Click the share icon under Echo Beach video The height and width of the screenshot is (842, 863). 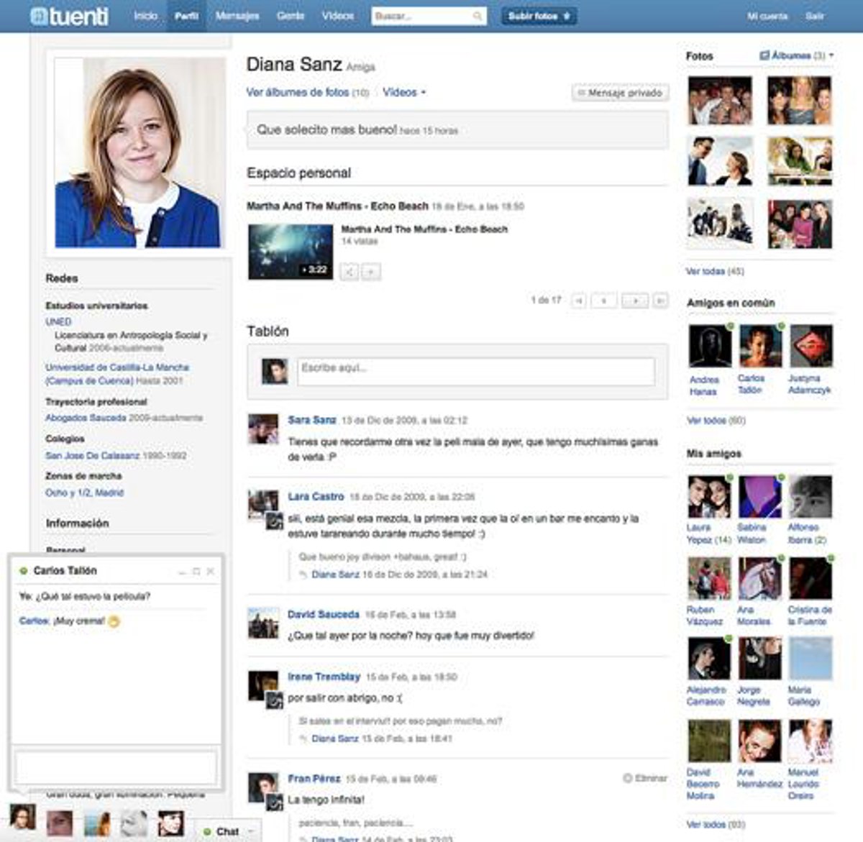pyautogui.click(x=349, y=272)
